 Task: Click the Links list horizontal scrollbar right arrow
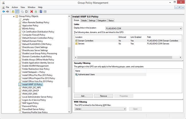(x=180, y=57)
